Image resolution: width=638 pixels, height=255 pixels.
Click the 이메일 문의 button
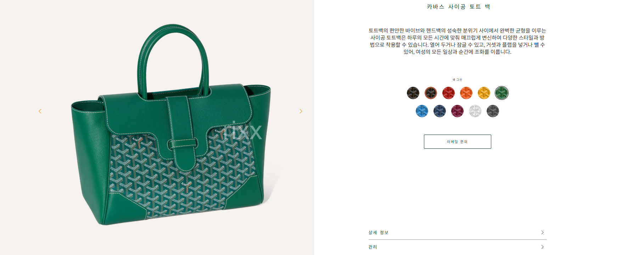[x=457, y=142]
